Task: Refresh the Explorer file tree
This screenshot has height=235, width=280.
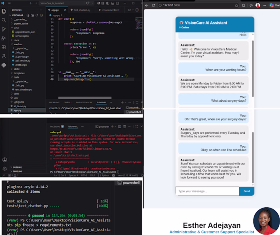Action: 37,15
